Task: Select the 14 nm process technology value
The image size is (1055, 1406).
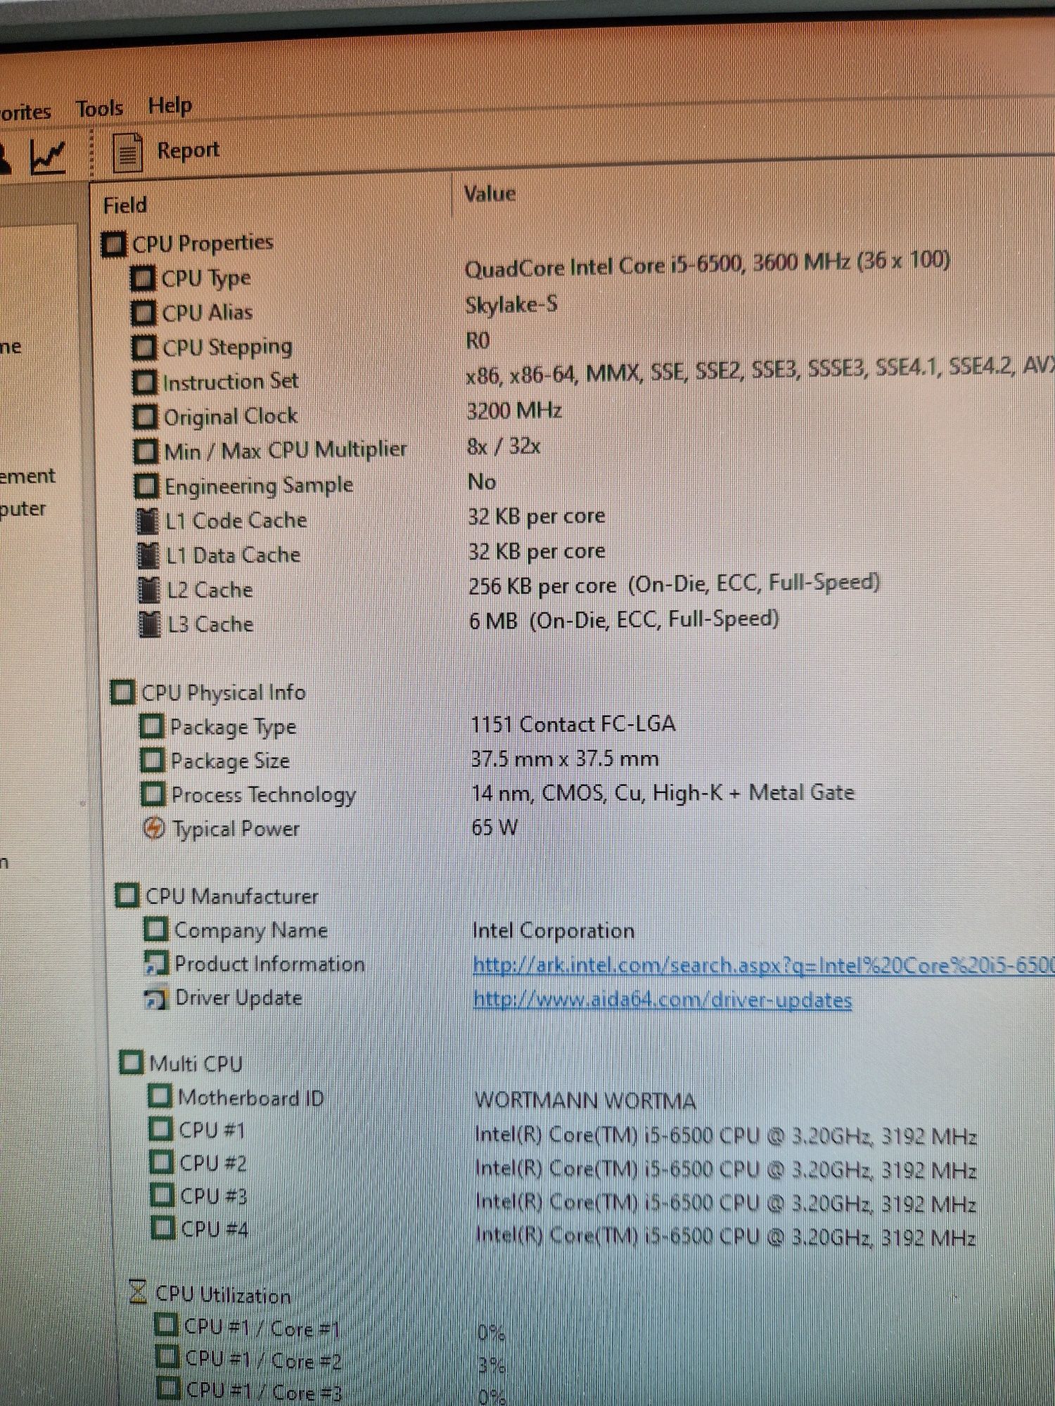Action: tap(663, 793)
